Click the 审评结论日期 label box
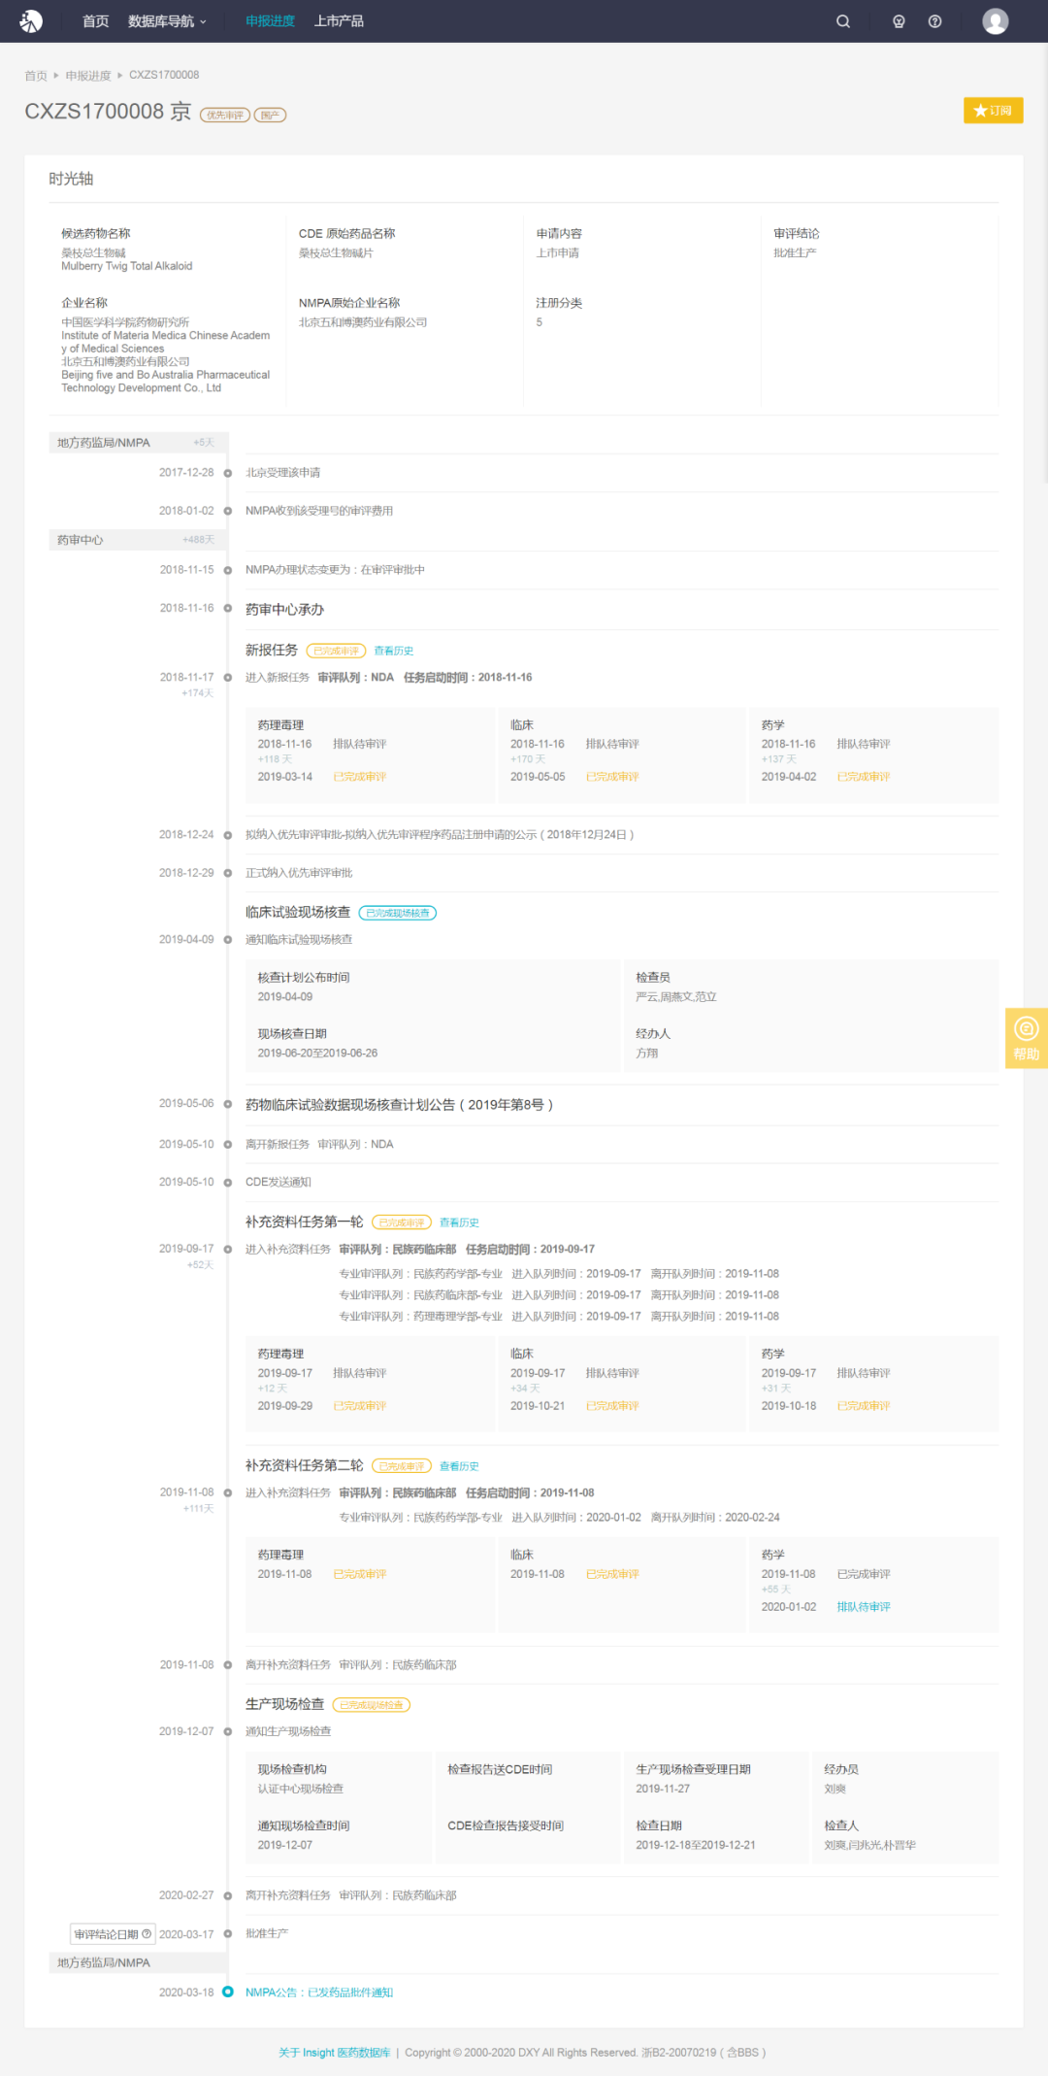The image size is (1048, 2076). point(113,1934)
